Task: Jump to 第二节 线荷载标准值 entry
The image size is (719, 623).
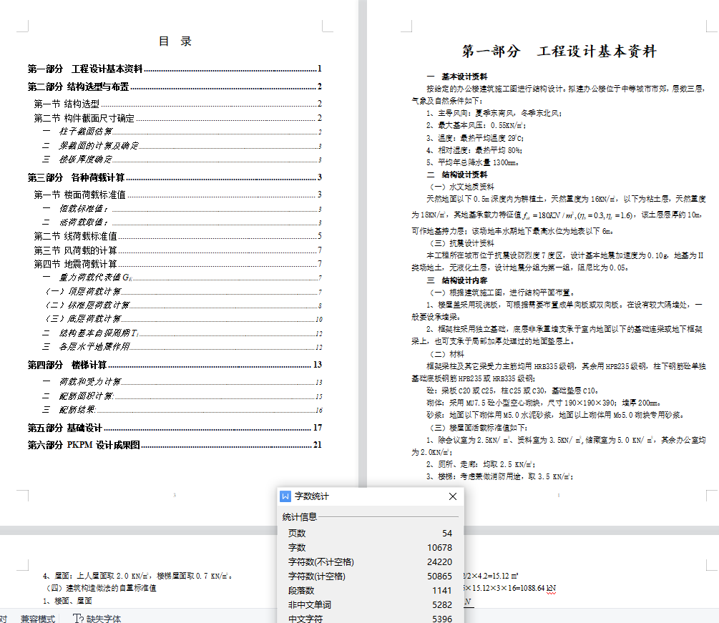Action: click(x=76, y=236)
